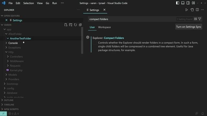Click New Folder icon in Explorer
This screenshot has width=207, height=116.
pyautogui.click(x=71, y=25)
